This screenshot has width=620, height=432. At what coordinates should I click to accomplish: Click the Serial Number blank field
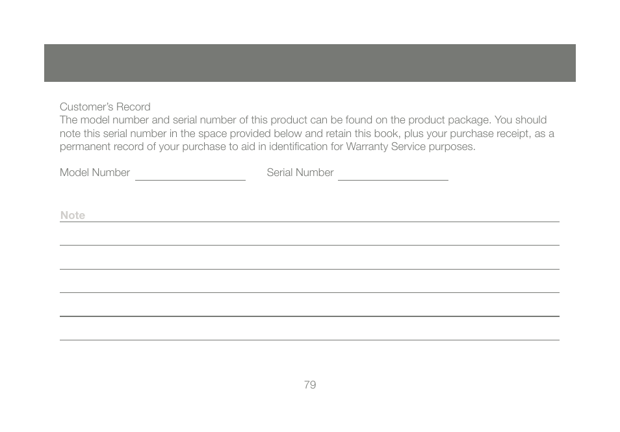[x=393, y=175]
